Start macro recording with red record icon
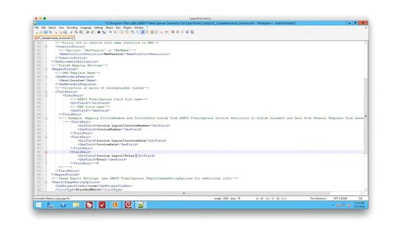Image resolution: width=402 pixels, height=226 pixels. pyautogui.click(x=173, y=32)
